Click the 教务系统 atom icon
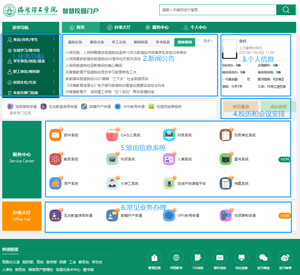The image size is (300, 275). coord(55,159)
